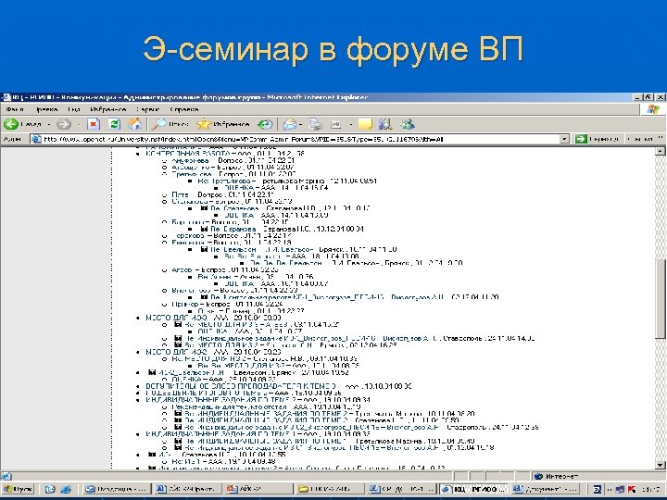Click the Windows flag logo
Screen dimensions: 667x500
pyautogui.click(x=652, y=109)
